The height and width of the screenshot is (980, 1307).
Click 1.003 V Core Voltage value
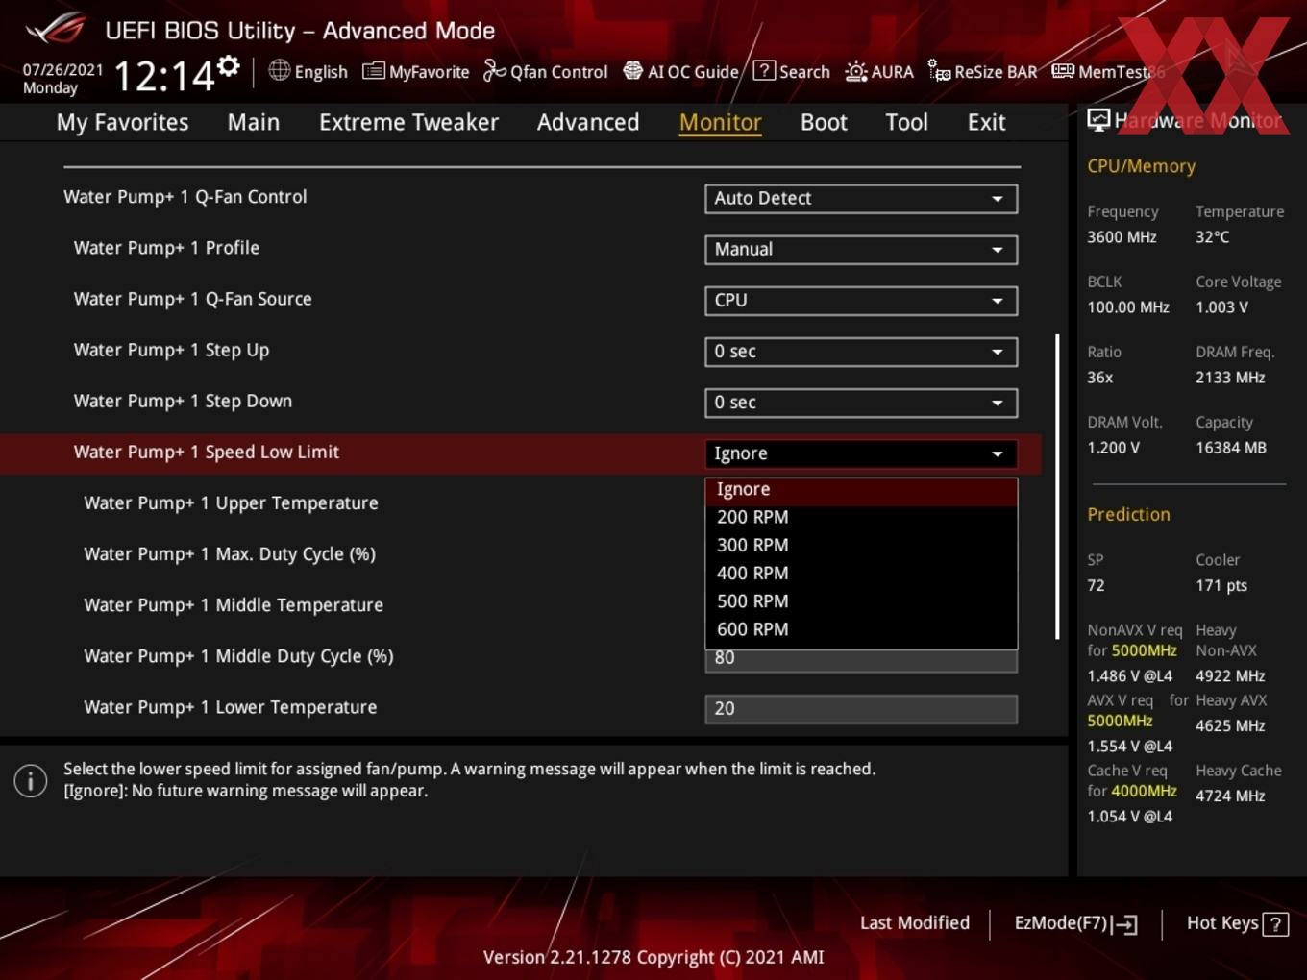(x=1221, y=307)
